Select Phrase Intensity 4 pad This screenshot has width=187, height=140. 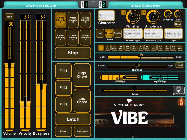point(60,38)
